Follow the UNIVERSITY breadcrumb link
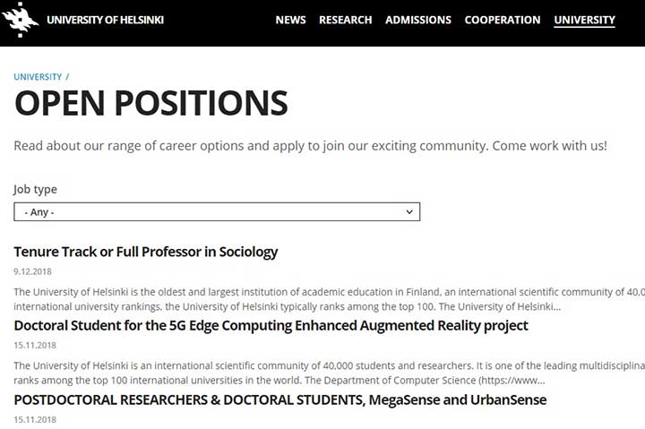The image size is (645, 429). [38, 77]
